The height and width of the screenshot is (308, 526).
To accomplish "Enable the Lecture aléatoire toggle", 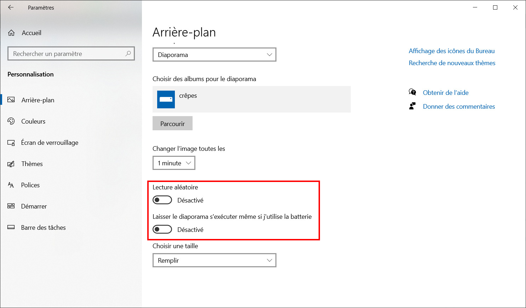I will [x=162, y=200].
